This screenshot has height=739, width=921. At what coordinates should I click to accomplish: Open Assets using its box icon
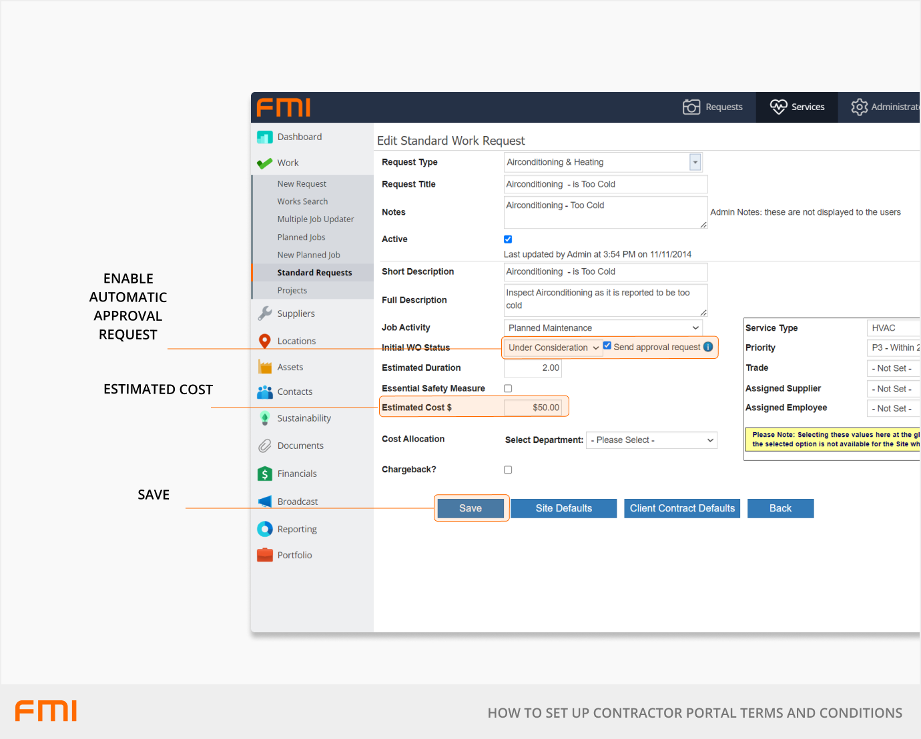(x=265, y=367)
